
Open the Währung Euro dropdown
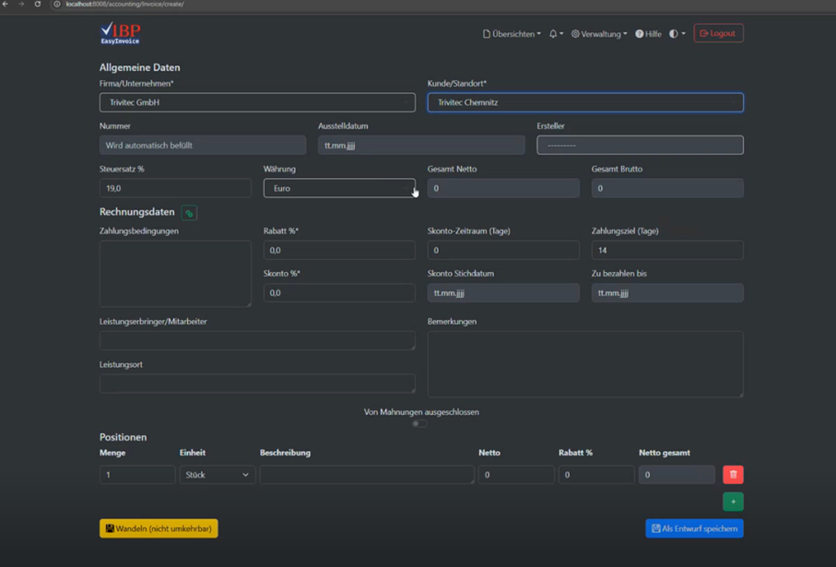tap(338, 188)
